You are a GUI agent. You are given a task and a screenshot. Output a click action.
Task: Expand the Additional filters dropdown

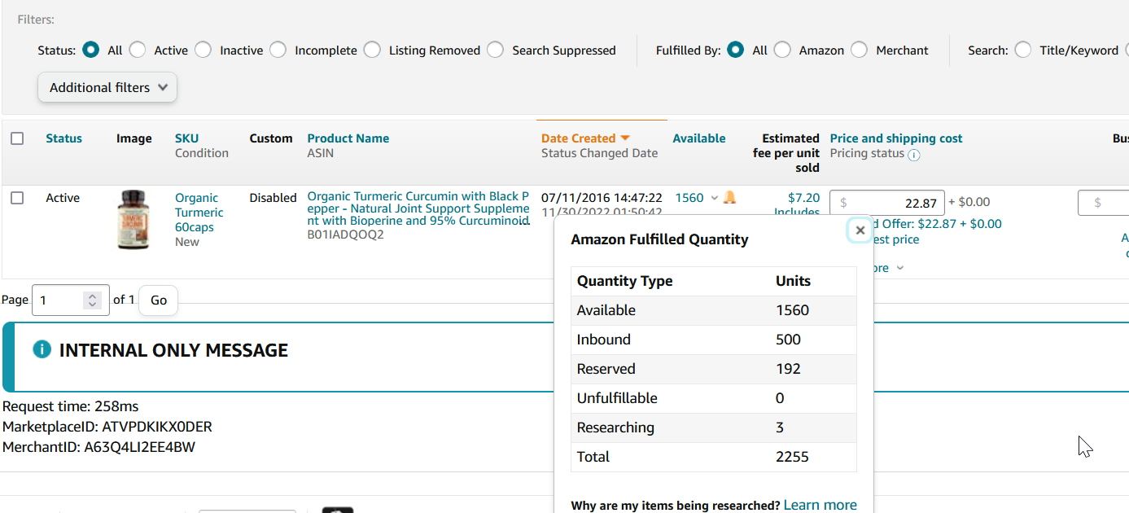(x=107, y=88)
